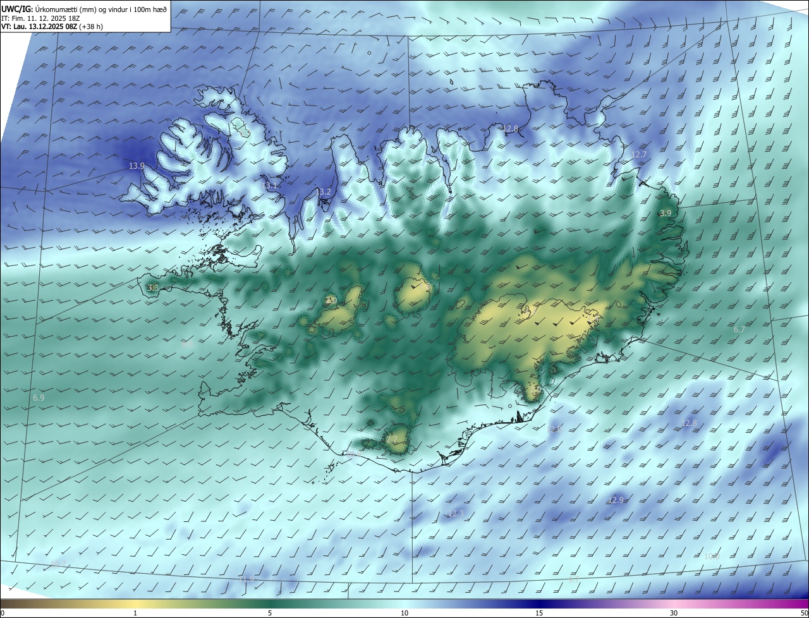Click the "15" tick label on the color scale
809x618 pixels.
click(539, 613)
